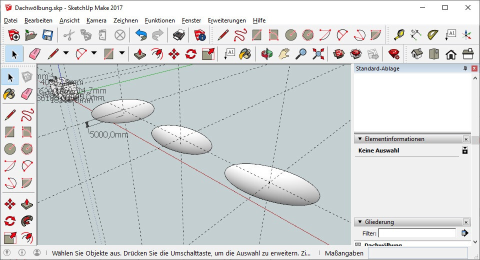This screenshot has height=260, width=480.
Task: Select the Protractor tool
Action: (x=433, y=35)
